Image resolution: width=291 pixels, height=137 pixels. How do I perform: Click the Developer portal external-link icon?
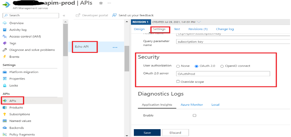[78, 15]
